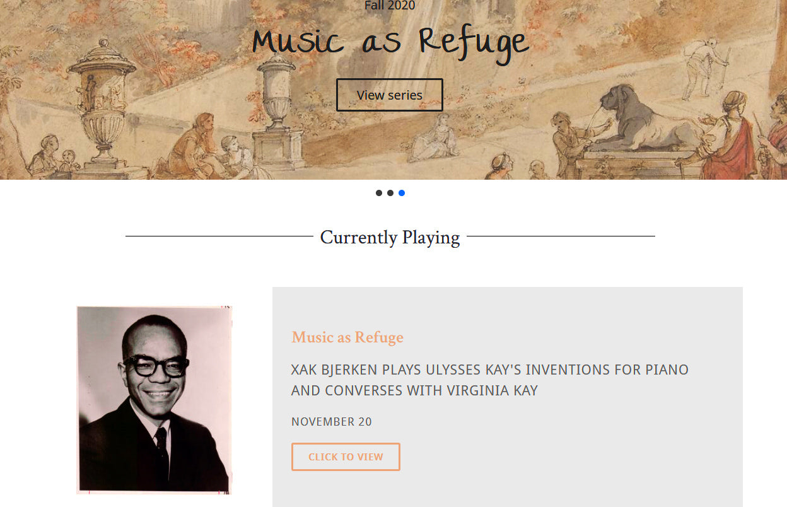Click the Ulysses Kay portrait photograph
This screenshot has height=507, width=787.
[153, 400]
